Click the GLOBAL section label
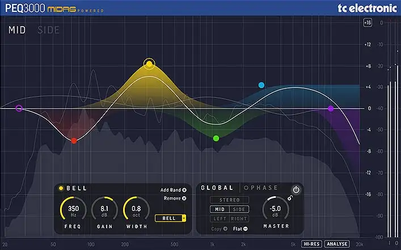Screen dimensions: 401x250 click(x=217, y=188)
